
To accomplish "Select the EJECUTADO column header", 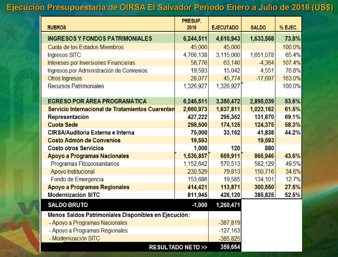I will pos(225,28).
